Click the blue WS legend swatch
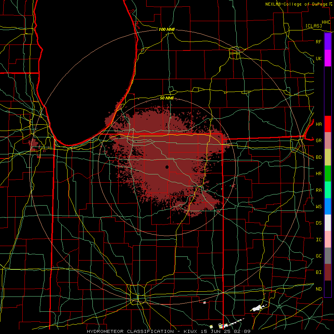Image resolution: width=334 pixels, height=334 pixels. pyautogui.click(x=328, y=206)
